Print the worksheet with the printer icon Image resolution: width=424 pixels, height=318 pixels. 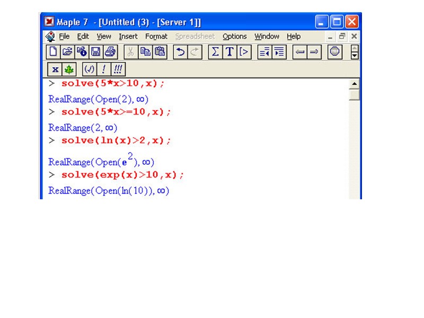point(110,51)
